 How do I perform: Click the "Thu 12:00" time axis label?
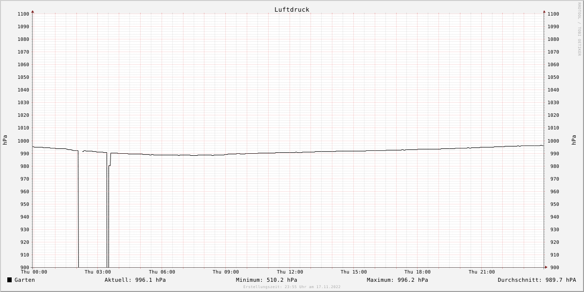[x=290, y=272]
